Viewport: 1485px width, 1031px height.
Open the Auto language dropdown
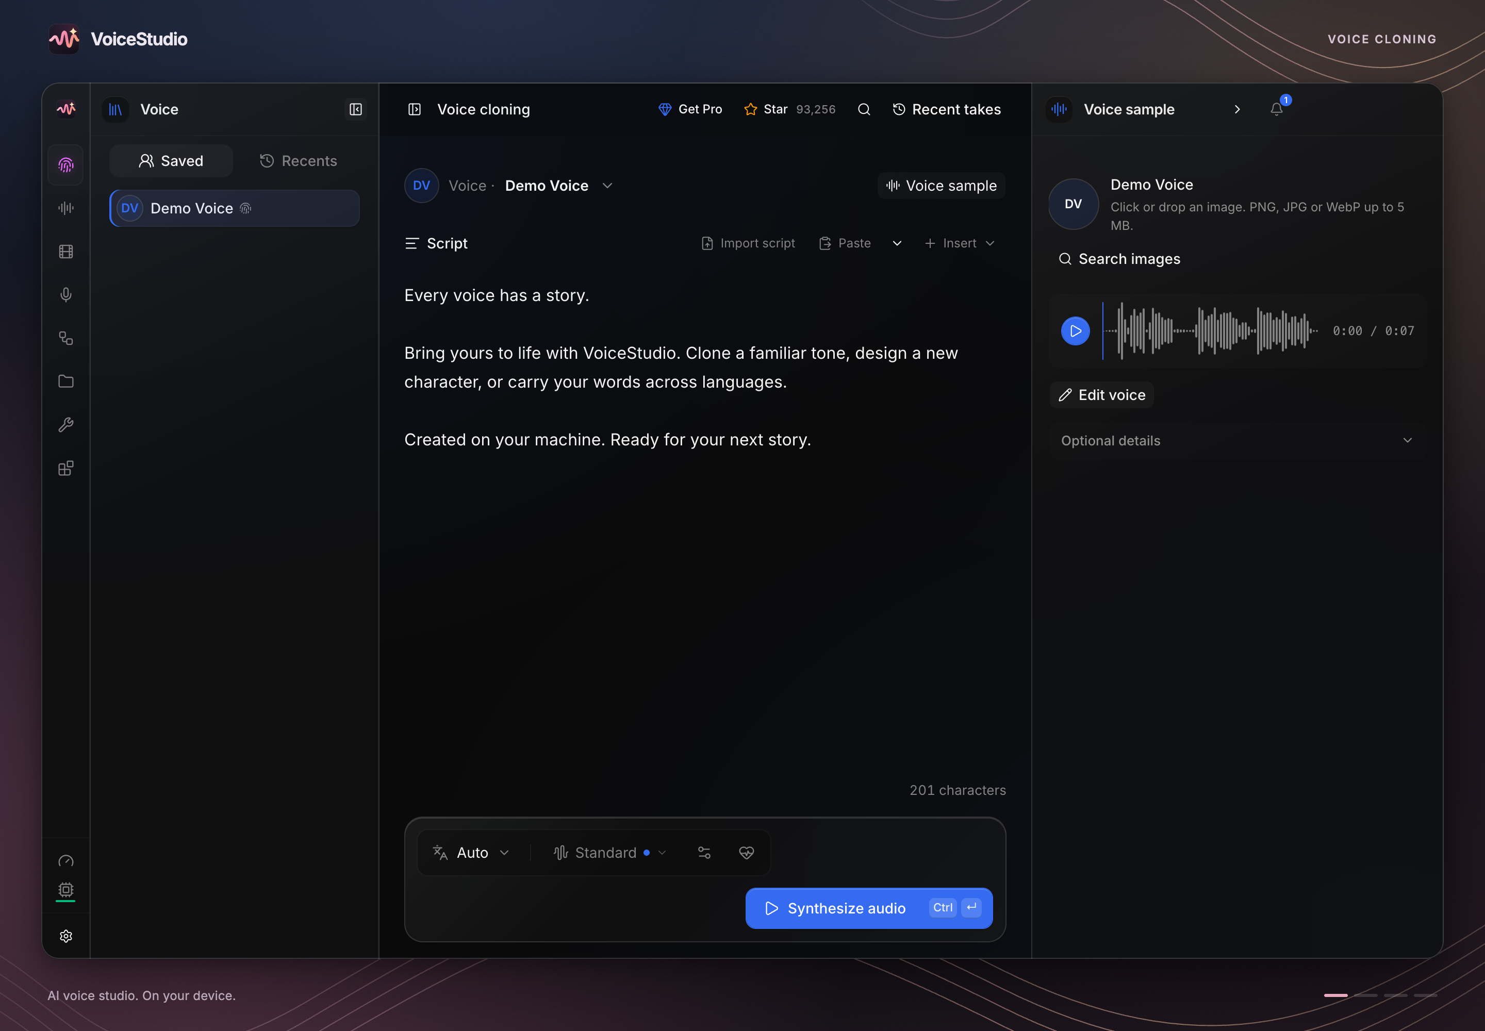point(471,853)
